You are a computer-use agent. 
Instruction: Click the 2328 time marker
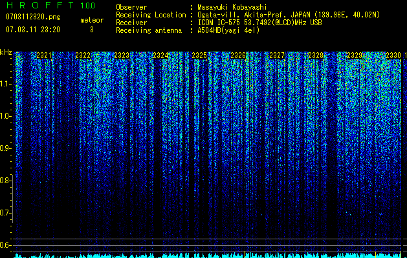coord(316,55)
